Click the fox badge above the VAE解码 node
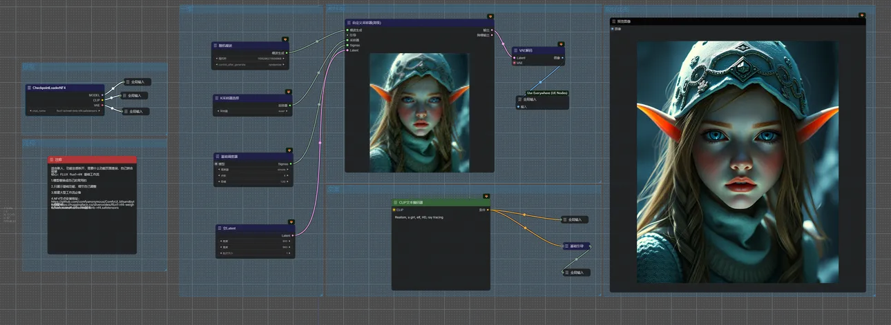The width and height of the screenshot is (891, 325). pos(562,44)
